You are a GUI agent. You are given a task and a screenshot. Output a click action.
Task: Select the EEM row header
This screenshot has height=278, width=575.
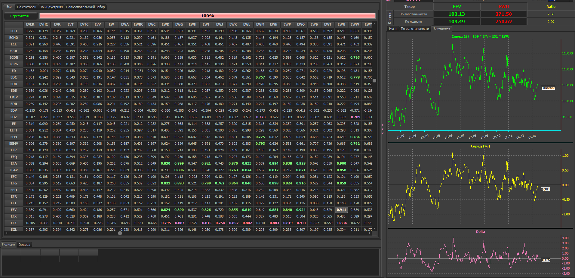14,137
